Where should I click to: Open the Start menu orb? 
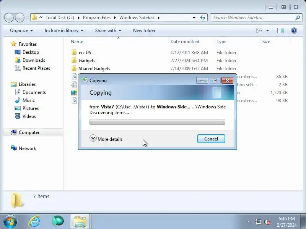(10, 222)
